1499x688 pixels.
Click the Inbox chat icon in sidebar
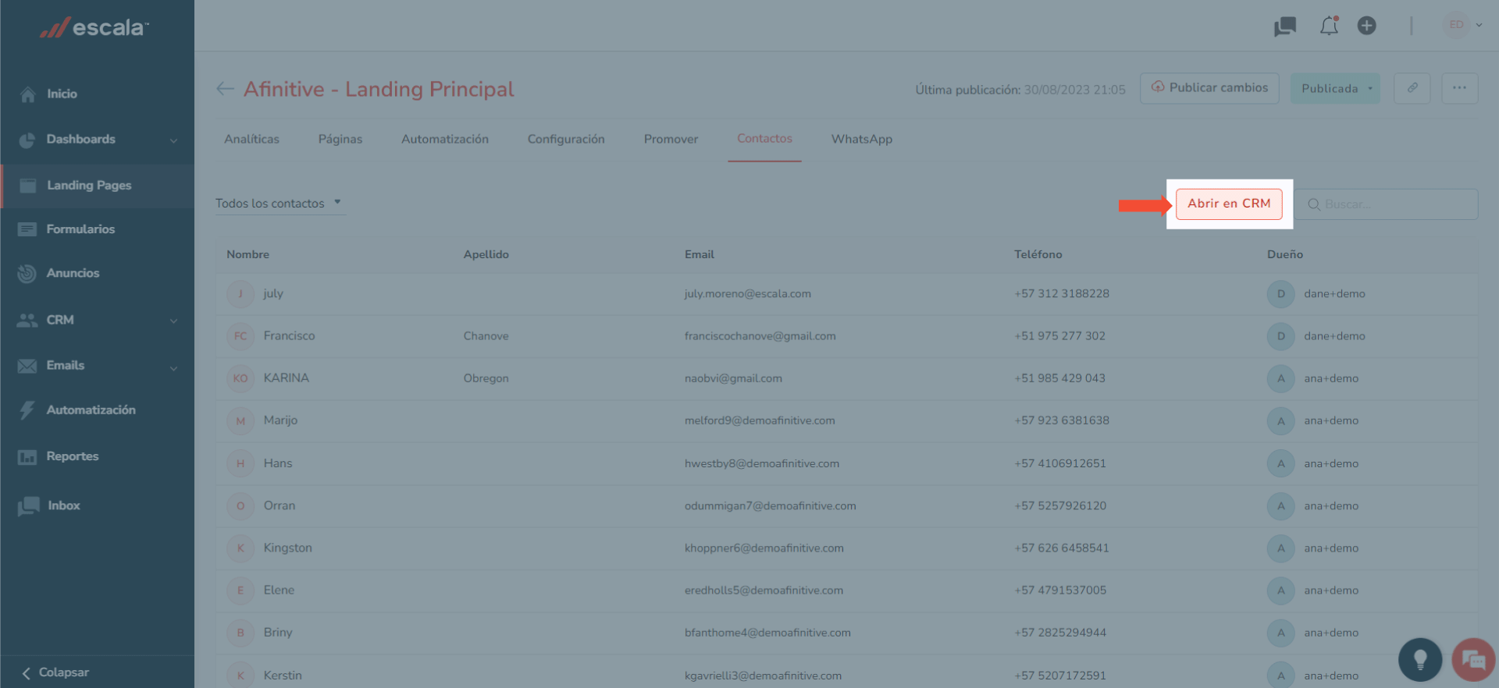[28, 506]
